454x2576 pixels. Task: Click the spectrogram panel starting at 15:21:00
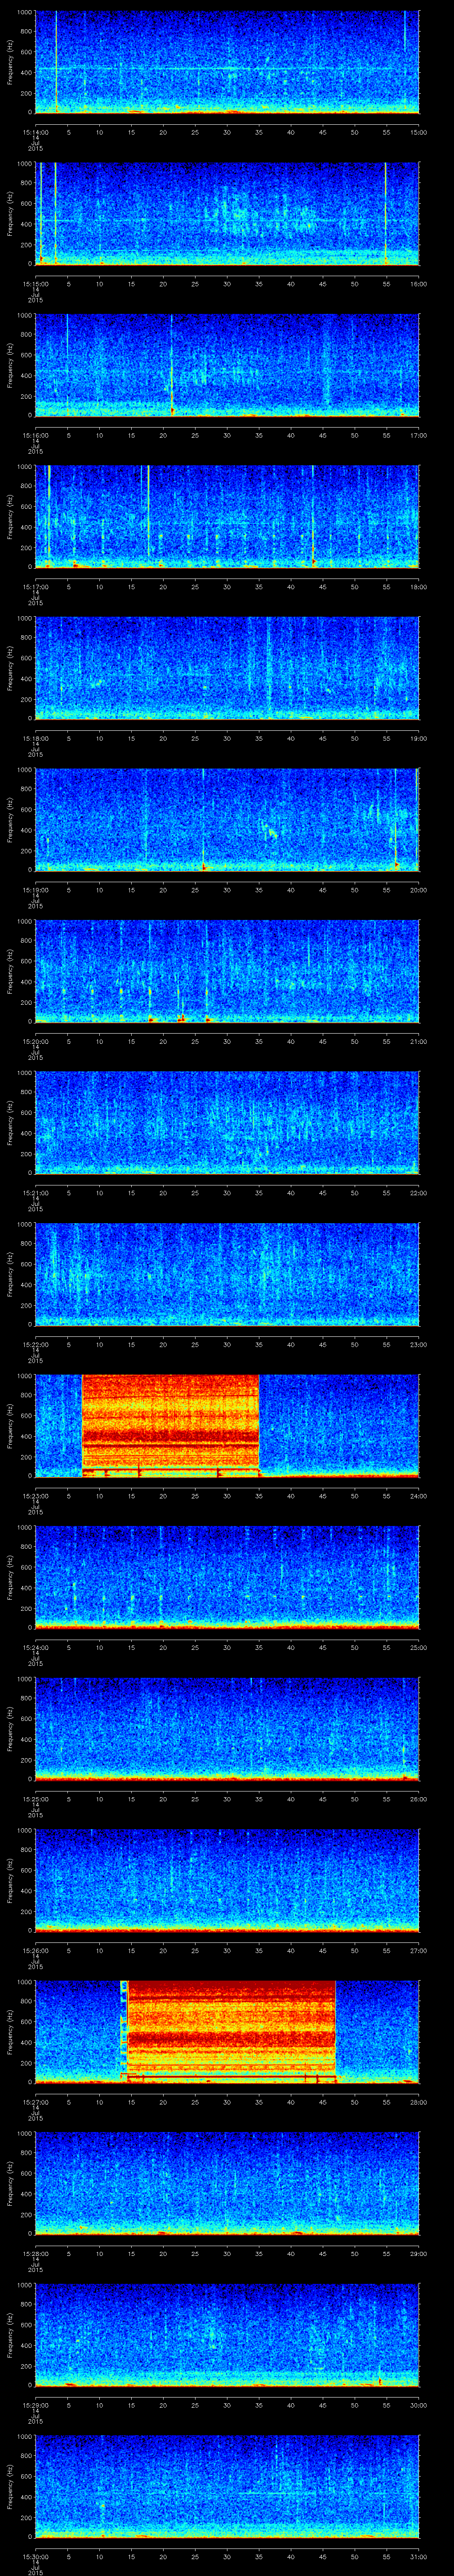pyautogui.click(x=227, y=1122)
